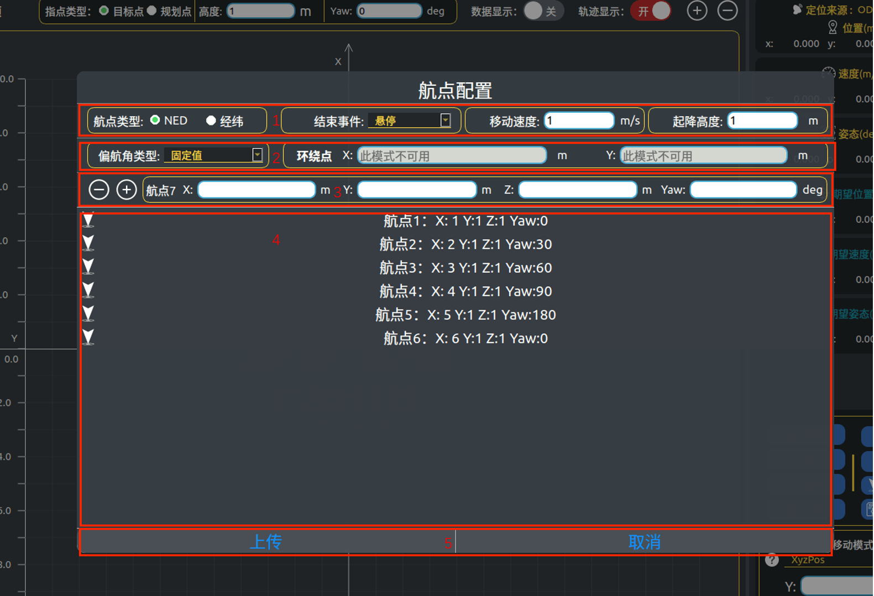The image size is (874, 596).
Task: Remove waypoint with the minus circle icon
Action: 99,190
